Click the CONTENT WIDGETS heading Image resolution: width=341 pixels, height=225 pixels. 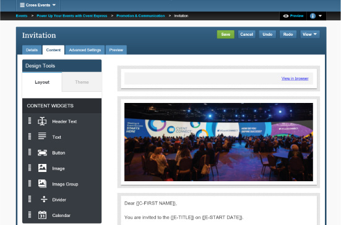[50, 105]
